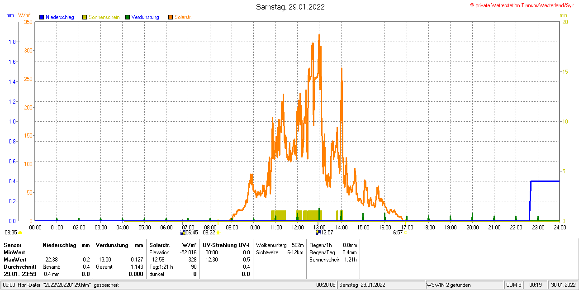The width and height of the screenshot is (579, 290).
Task: Click the orange Solarstr. legend square
Action: 170,17
